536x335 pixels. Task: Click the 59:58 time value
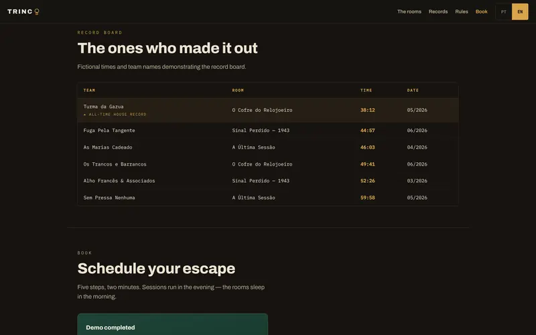(x=367, y=198)
